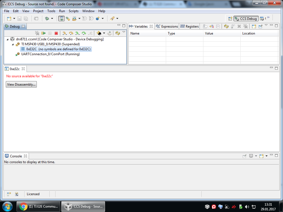The height and width of the screenshot is (212, 283).
Task: Show more perspectives with the chevron
Action: click(268, 17)
